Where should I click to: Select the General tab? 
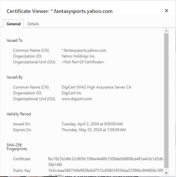[13, 24]
